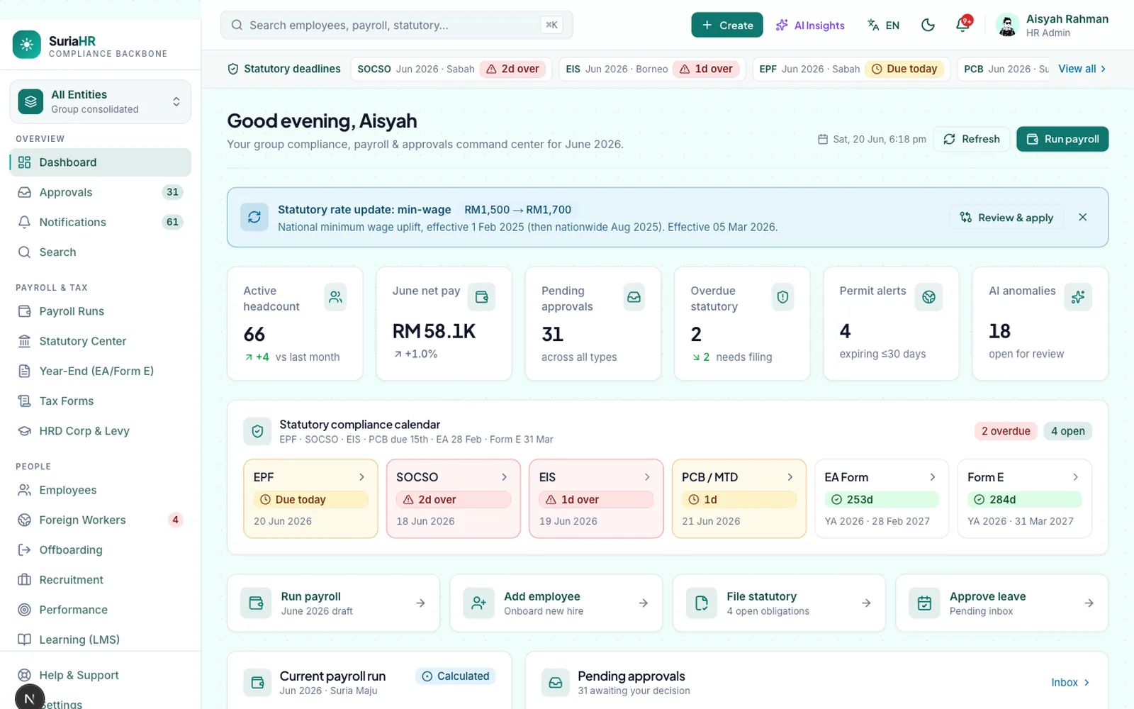Expand the PCB / MTD card chevron
This screenshot has height=709, width=1134.
[790, 477]
